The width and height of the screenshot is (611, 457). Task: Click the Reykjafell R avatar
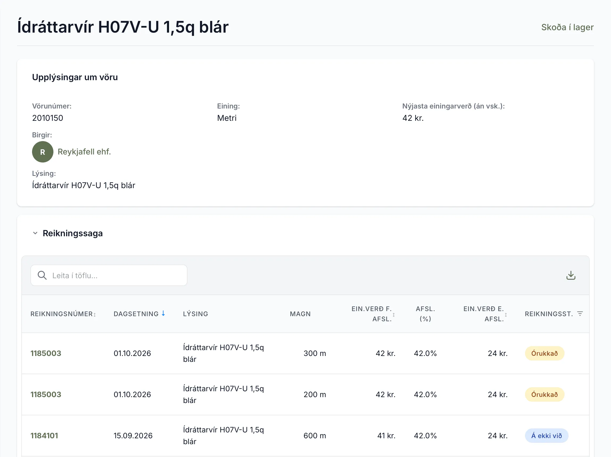click(x=42, y=152)
